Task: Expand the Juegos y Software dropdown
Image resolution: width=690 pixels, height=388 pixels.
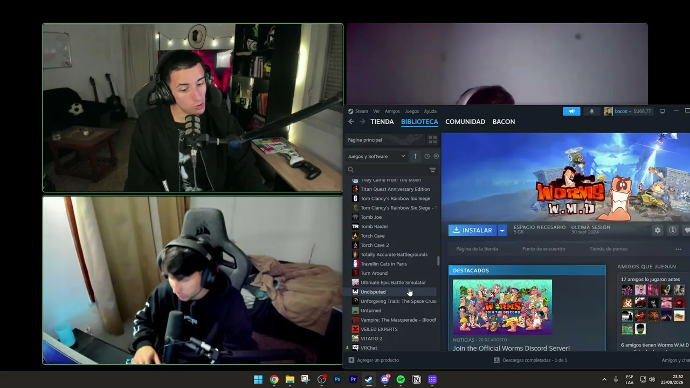Action: click(403, 156)
